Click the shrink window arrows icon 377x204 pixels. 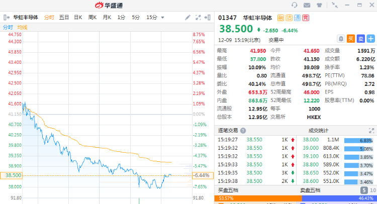(334, 5)
